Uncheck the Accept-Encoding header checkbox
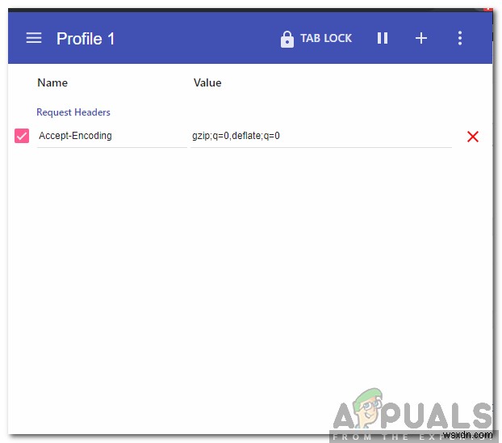This screenshot has width=502, height=443. [22, 136]
